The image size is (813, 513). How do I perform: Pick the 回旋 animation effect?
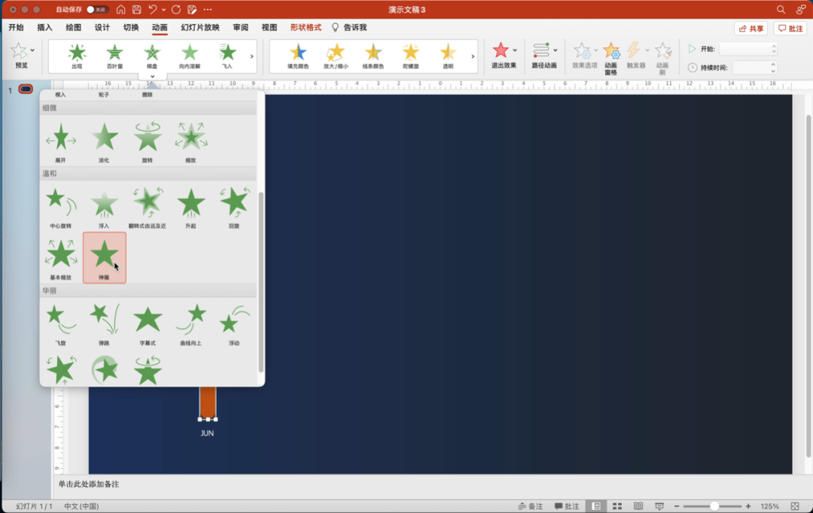[234, 208]
